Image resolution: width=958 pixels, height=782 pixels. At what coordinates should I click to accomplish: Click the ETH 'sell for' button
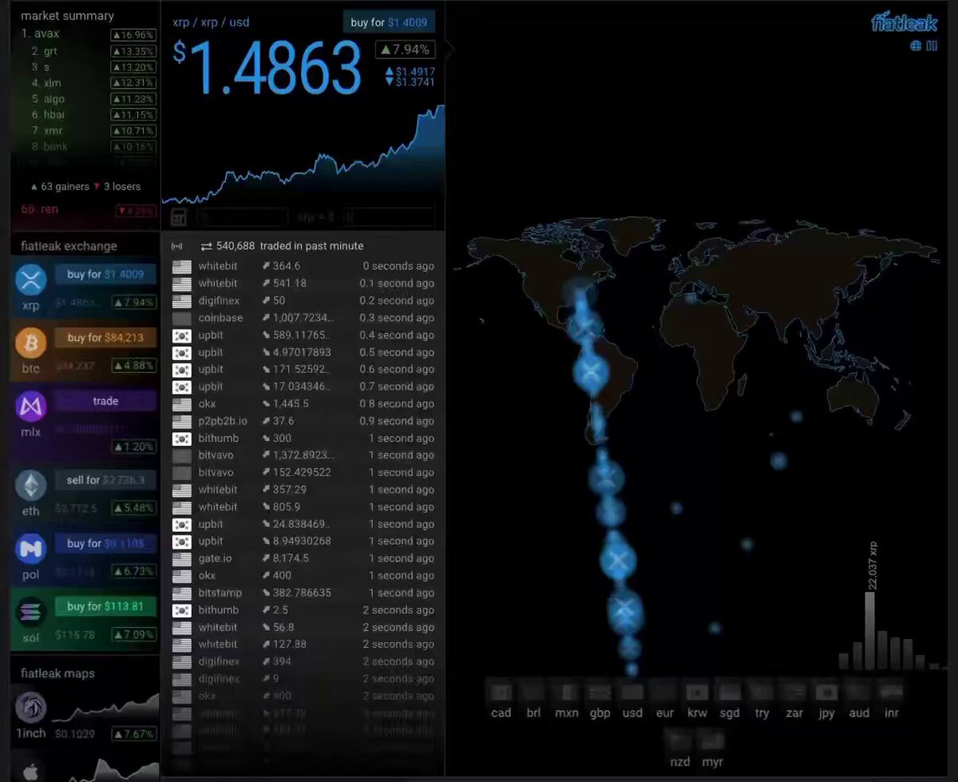click(x=105, y=480)
